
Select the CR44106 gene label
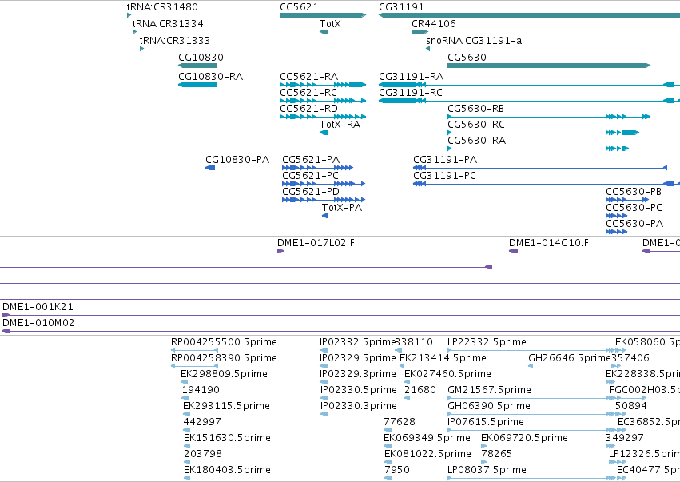click(x=434, y=23)
